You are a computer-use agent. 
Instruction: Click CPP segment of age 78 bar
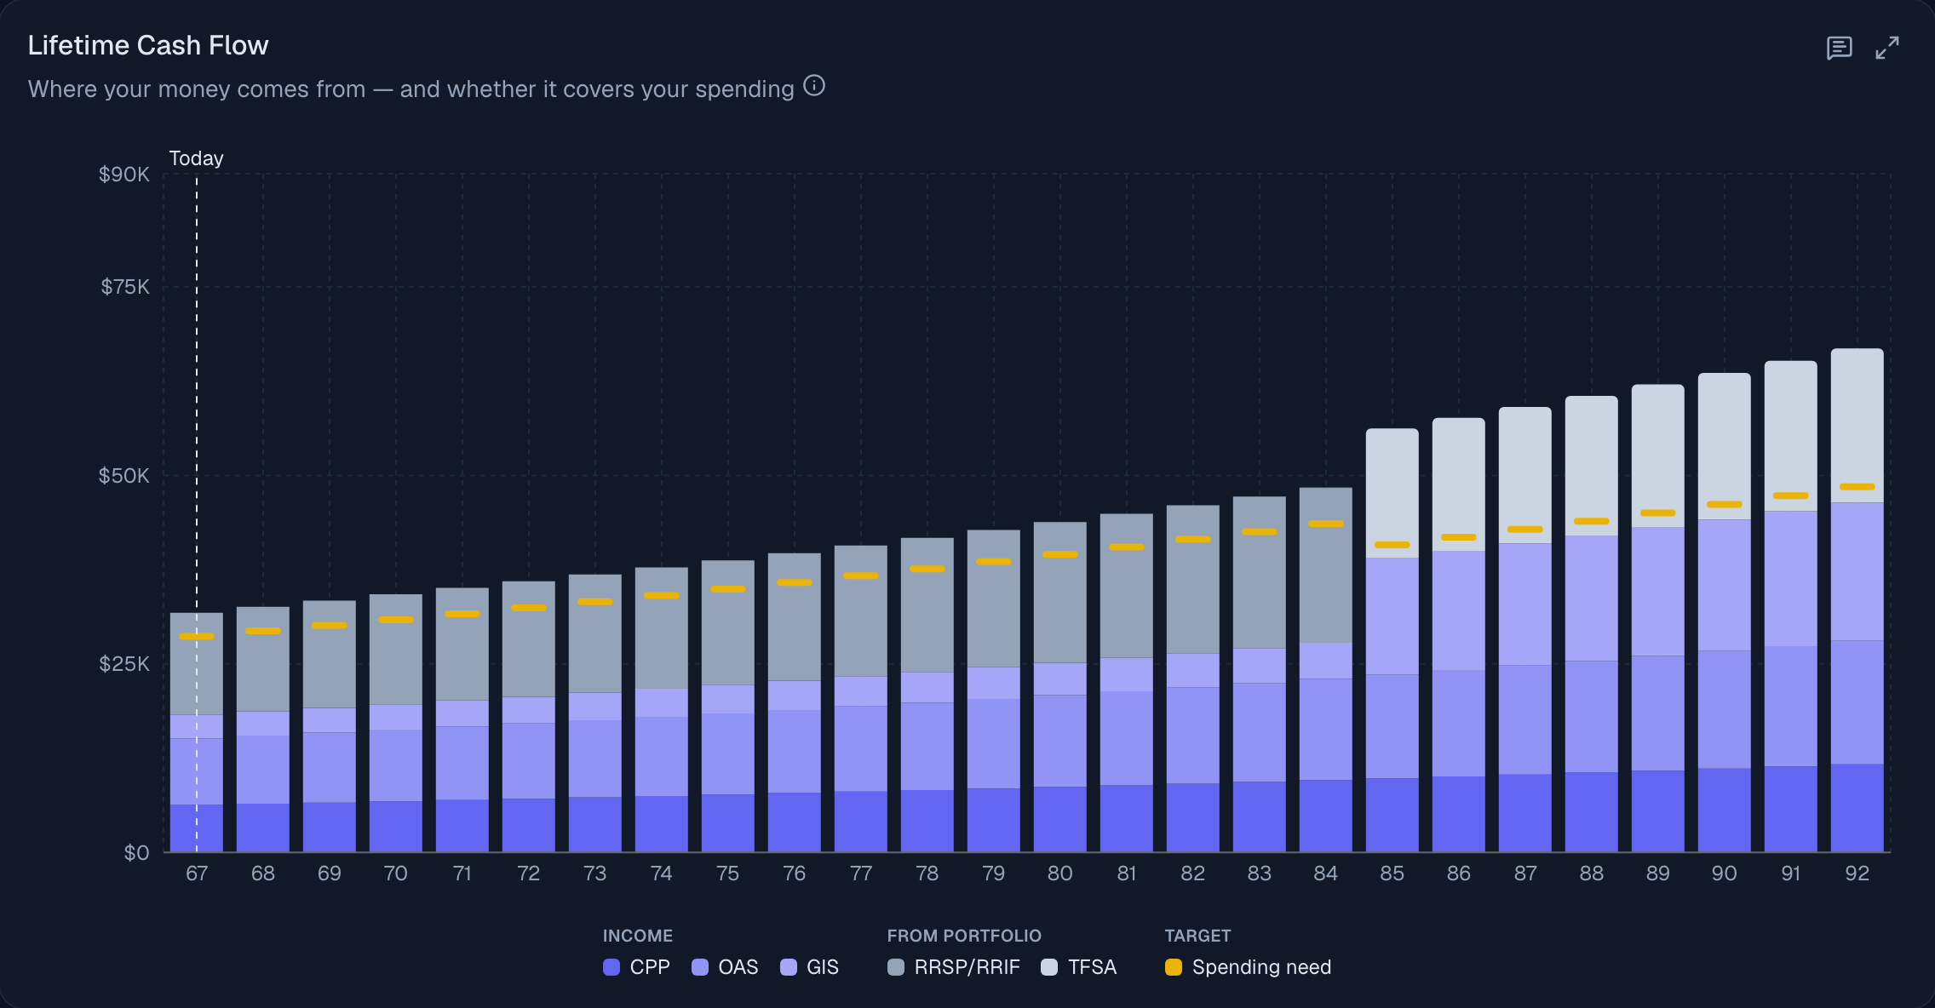[x=927, y=821]
